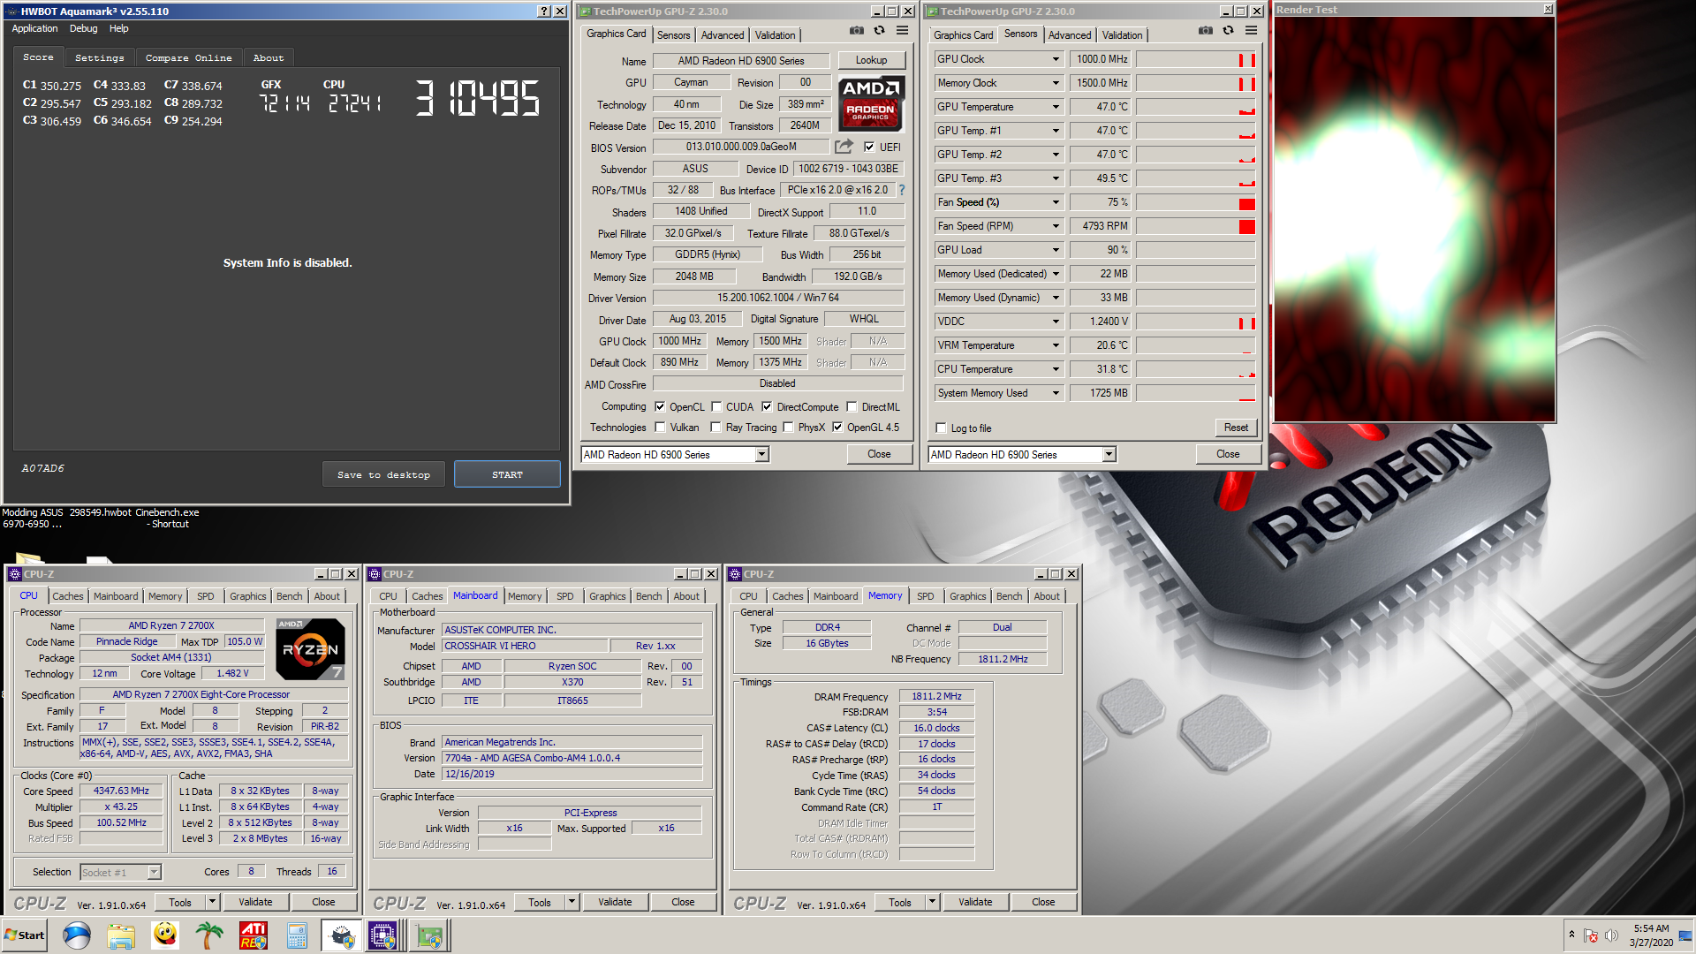This screenshot has width=1696, height=954.
Task: Click smiley face icon in taskbar
Action: [x=165, y=935]
